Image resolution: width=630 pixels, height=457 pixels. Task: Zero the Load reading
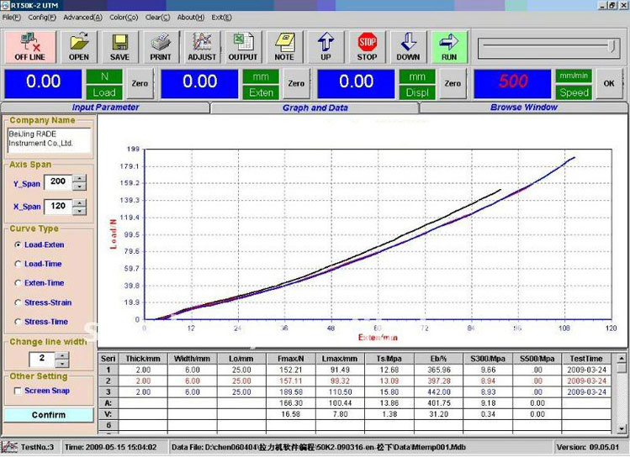140,83
